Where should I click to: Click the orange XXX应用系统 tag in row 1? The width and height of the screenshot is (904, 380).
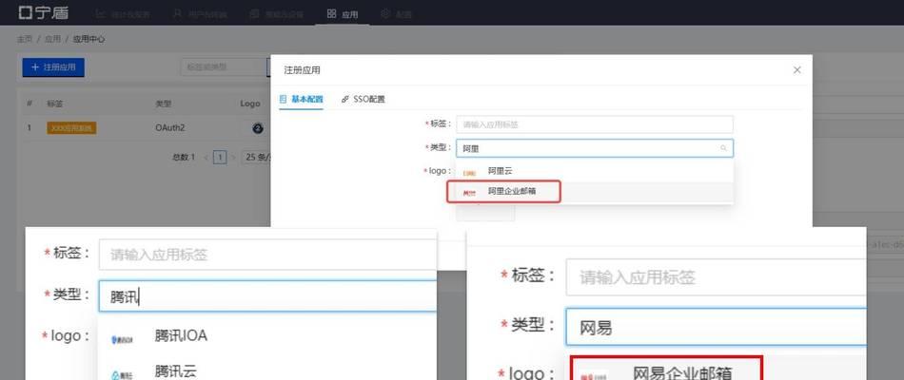[71, 128]
